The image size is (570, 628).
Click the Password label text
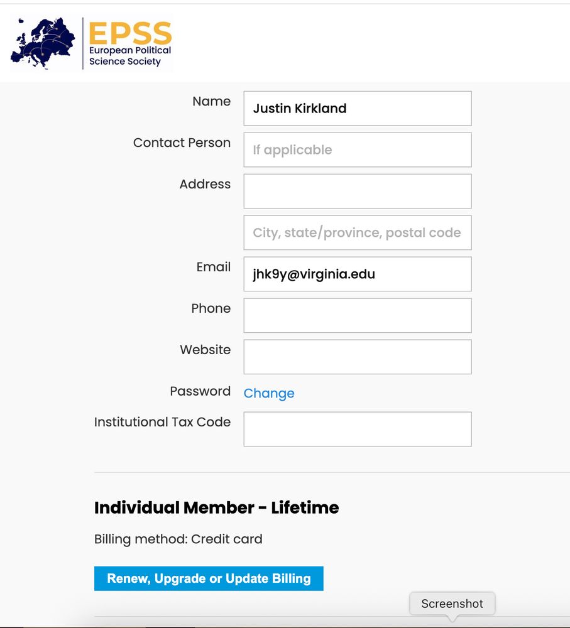pos(200,391)
